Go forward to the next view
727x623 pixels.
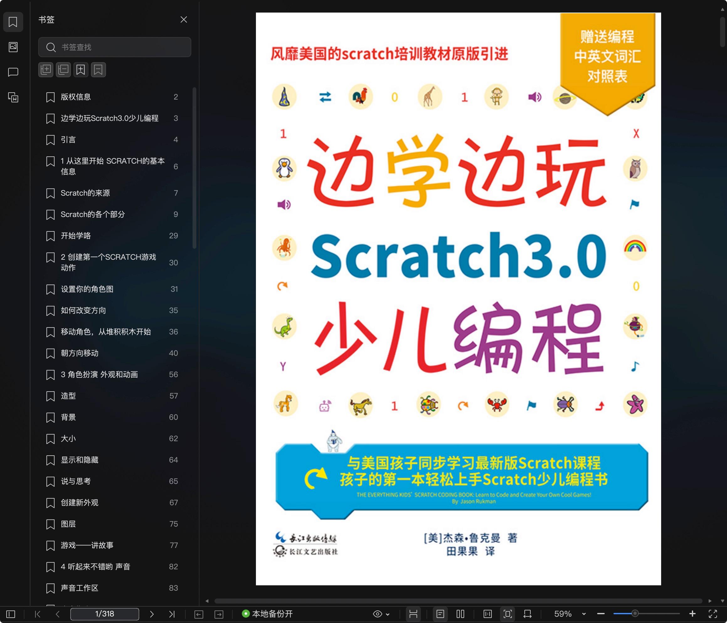tap(219, 614)
